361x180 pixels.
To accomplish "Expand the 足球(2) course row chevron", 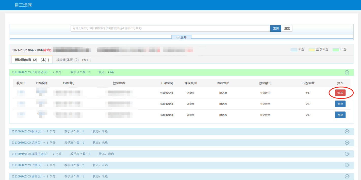I will click(x=347, y=143).
